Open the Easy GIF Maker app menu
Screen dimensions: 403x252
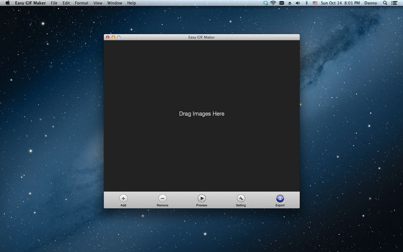(30, 3)
